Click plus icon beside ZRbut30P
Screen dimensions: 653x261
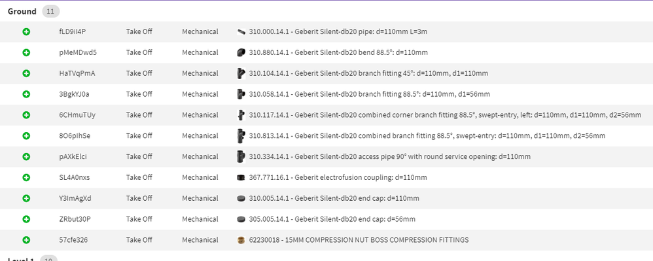(26, 219)
